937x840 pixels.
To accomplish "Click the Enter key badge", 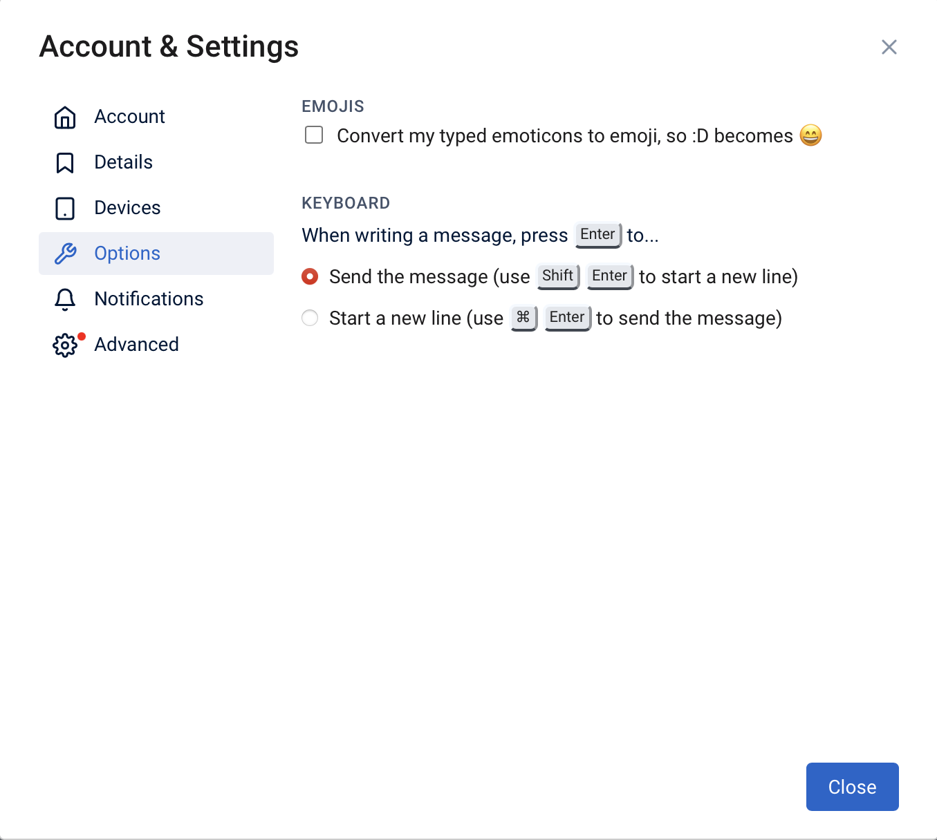I will (597, 234).
